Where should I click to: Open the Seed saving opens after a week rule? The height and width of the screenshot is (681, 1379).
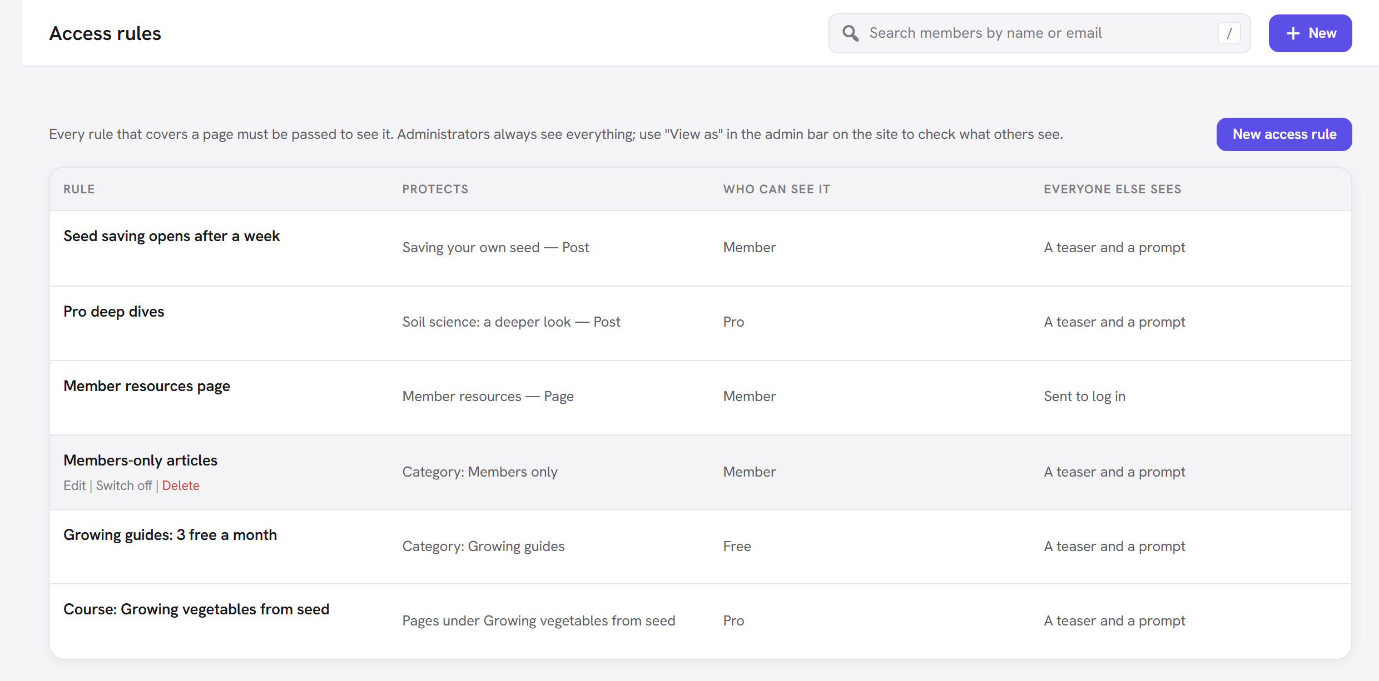tap(171, 236)
